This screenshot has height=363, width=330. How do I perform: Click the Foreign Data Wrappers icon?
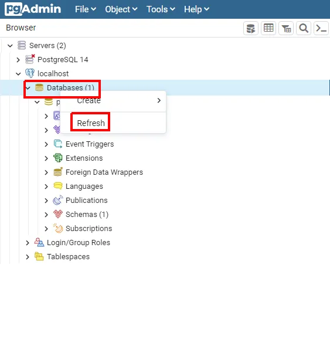point(58,172)
